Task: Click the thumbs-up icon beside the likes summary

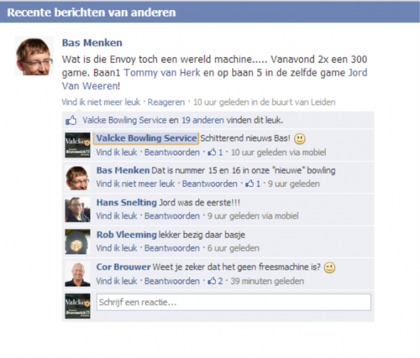Action: pyautogui.click(x=71, y=120)
